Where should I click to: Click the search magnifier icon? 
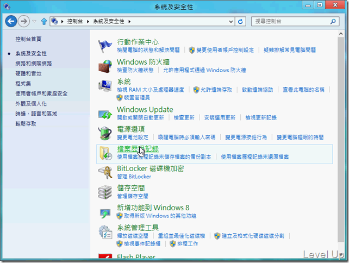pyautogui.click(x=333, y=21)
